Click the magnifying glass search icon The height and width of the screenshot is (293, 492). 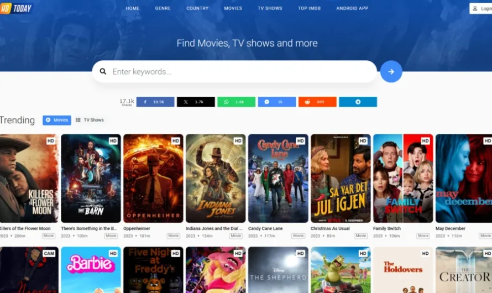(x=103, y=71)
